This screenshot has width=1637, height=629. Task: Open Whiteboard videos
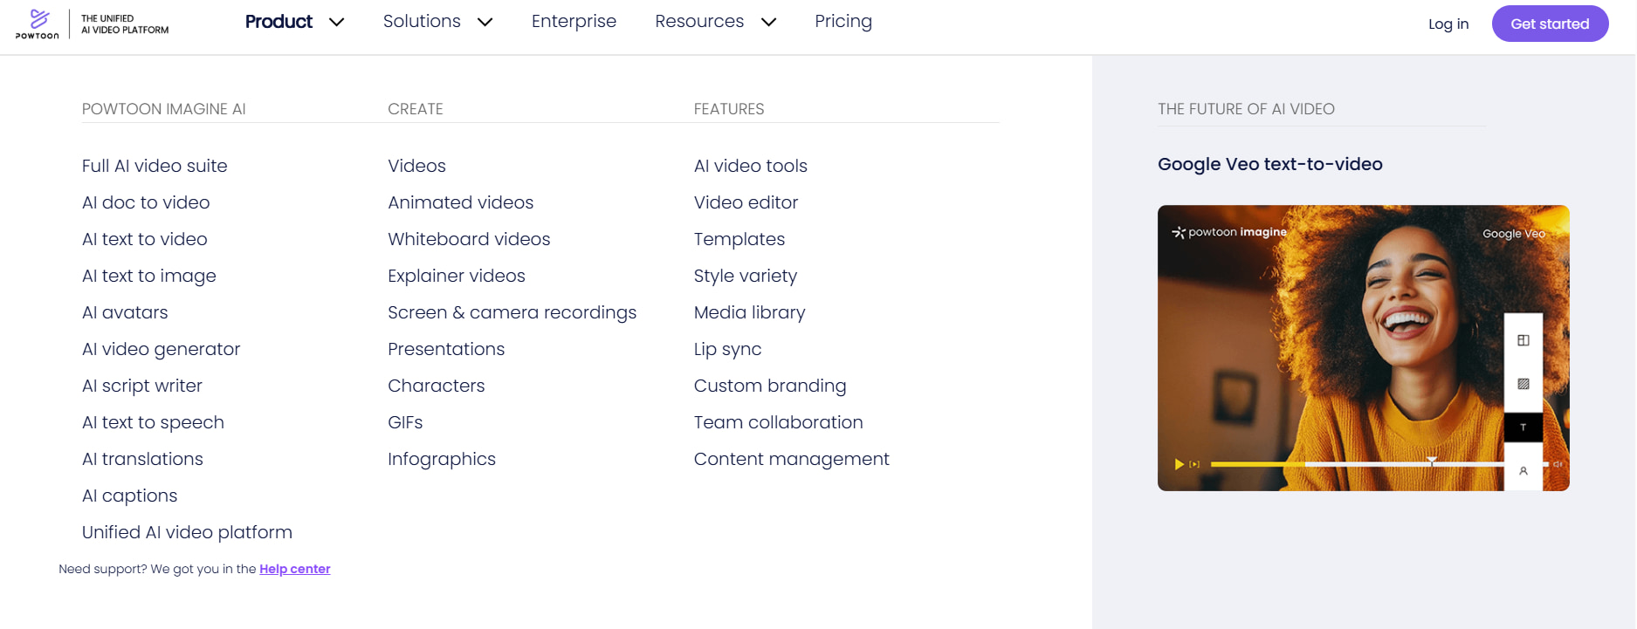tap(469, 239)
